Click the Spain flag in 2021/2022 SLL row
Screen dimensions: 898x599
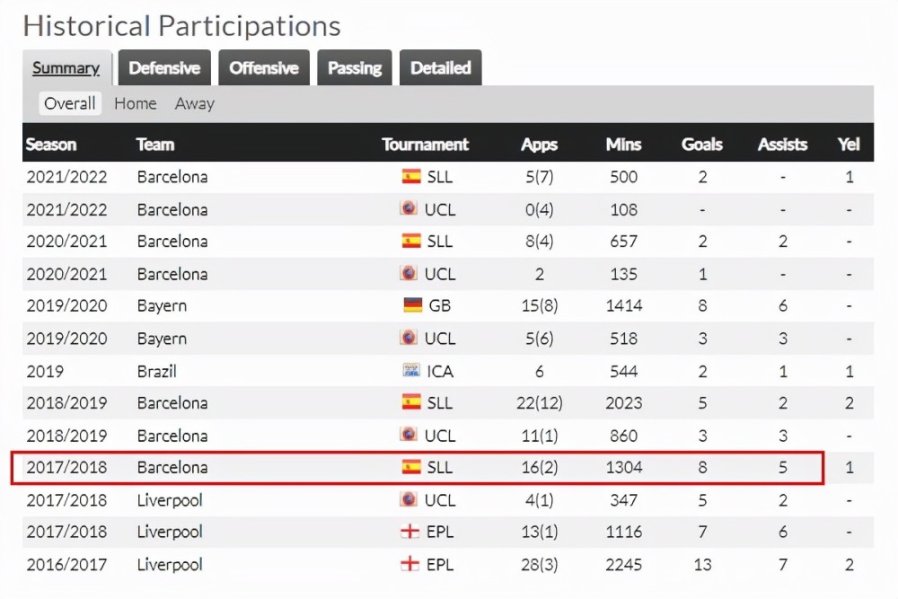pyautogui.click(x=411, y=176)
